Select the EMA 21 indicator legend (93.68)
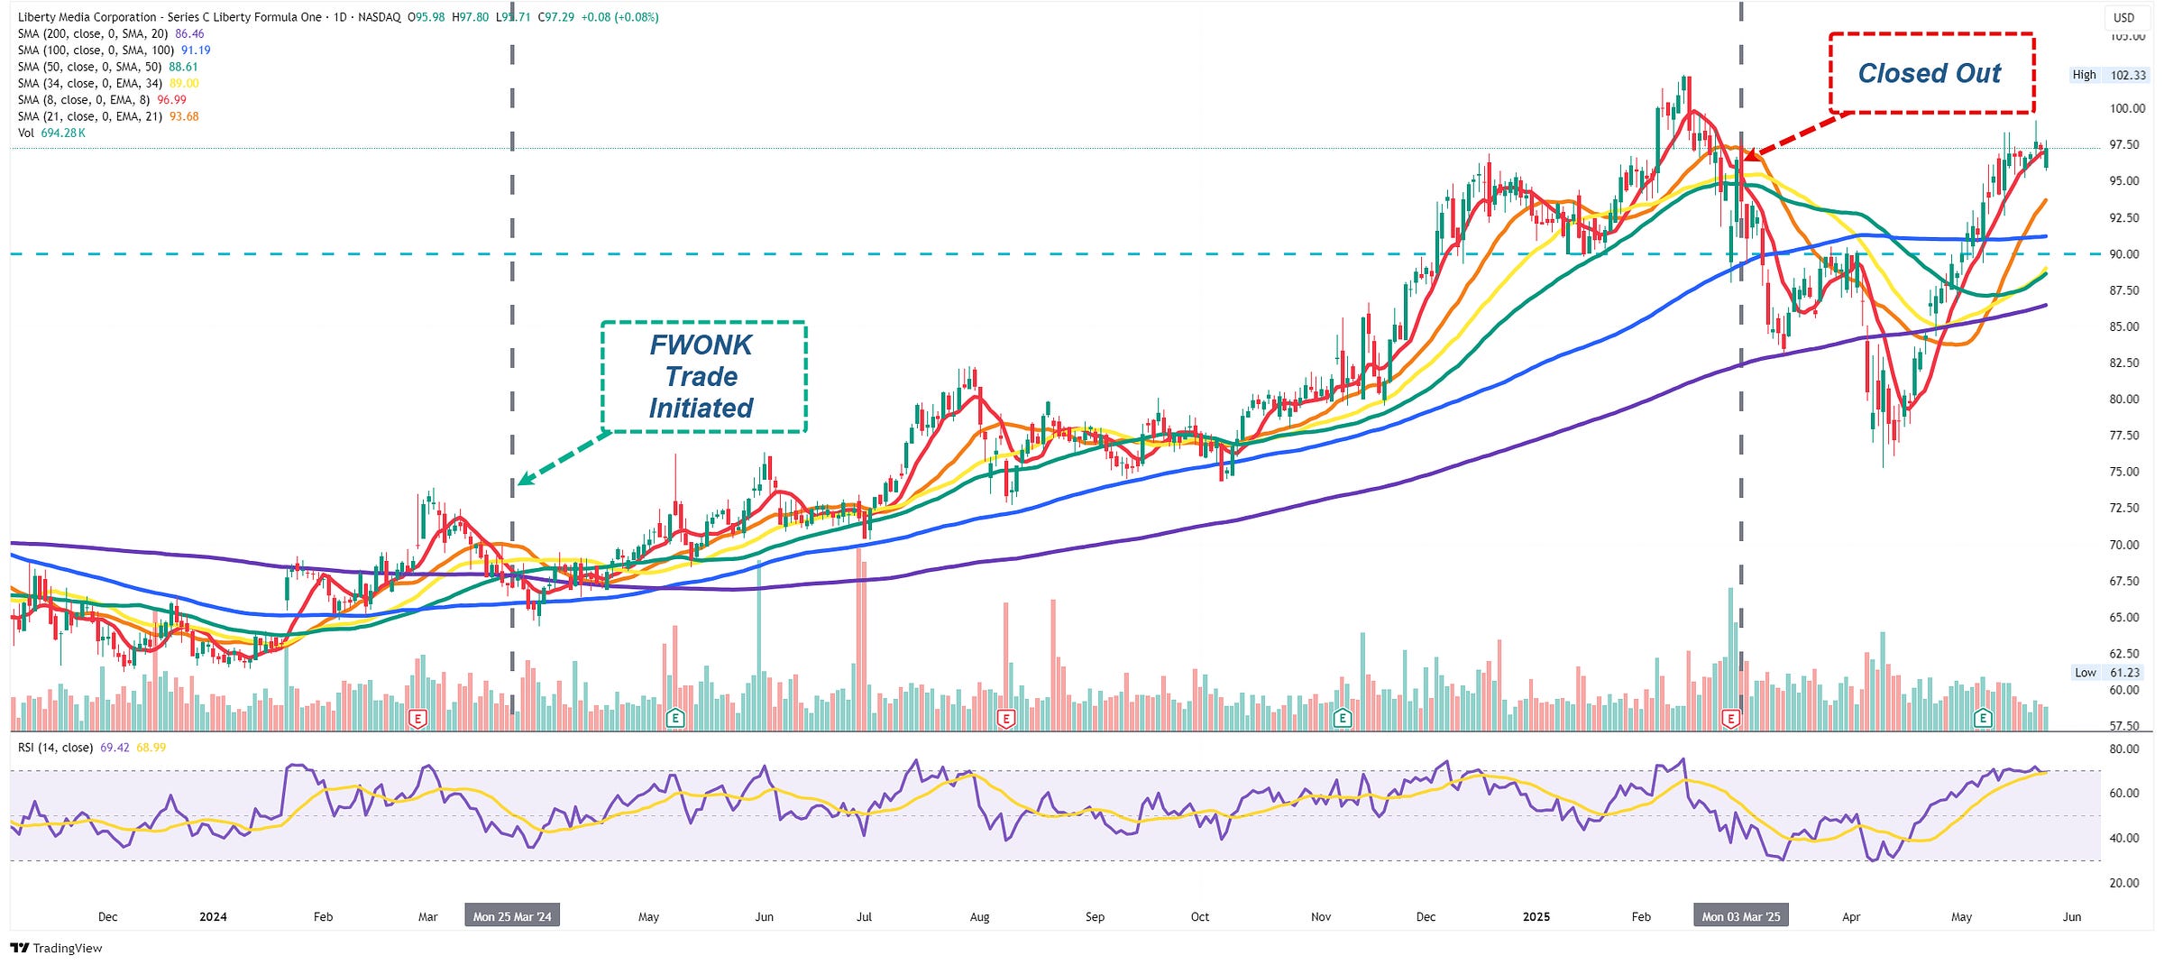The height and width of the screenshot is (965, 2164). tap(108, 116)
